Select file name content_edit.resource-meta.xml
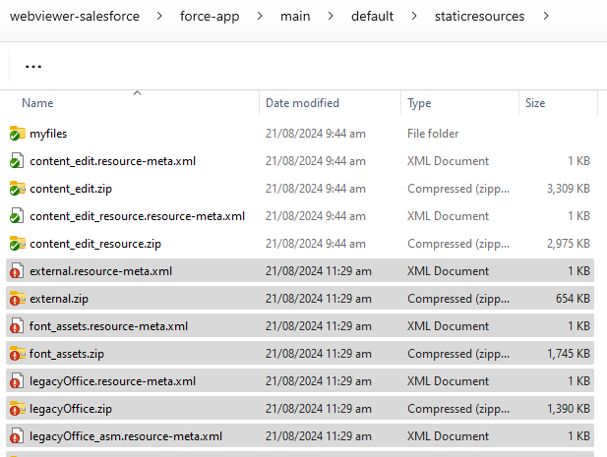 point(113,161)
